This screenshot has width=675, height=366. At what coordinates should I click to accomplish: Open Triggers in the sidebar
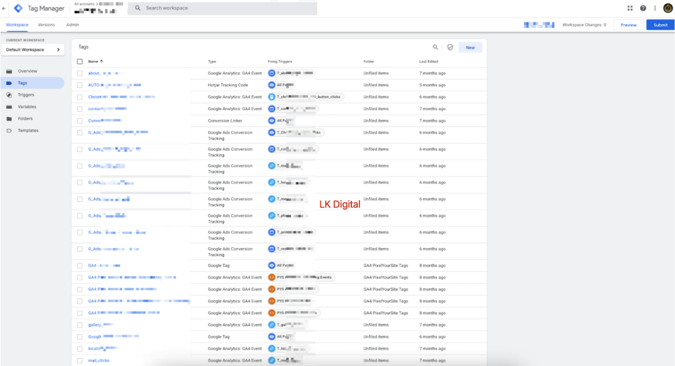point(26,95)
